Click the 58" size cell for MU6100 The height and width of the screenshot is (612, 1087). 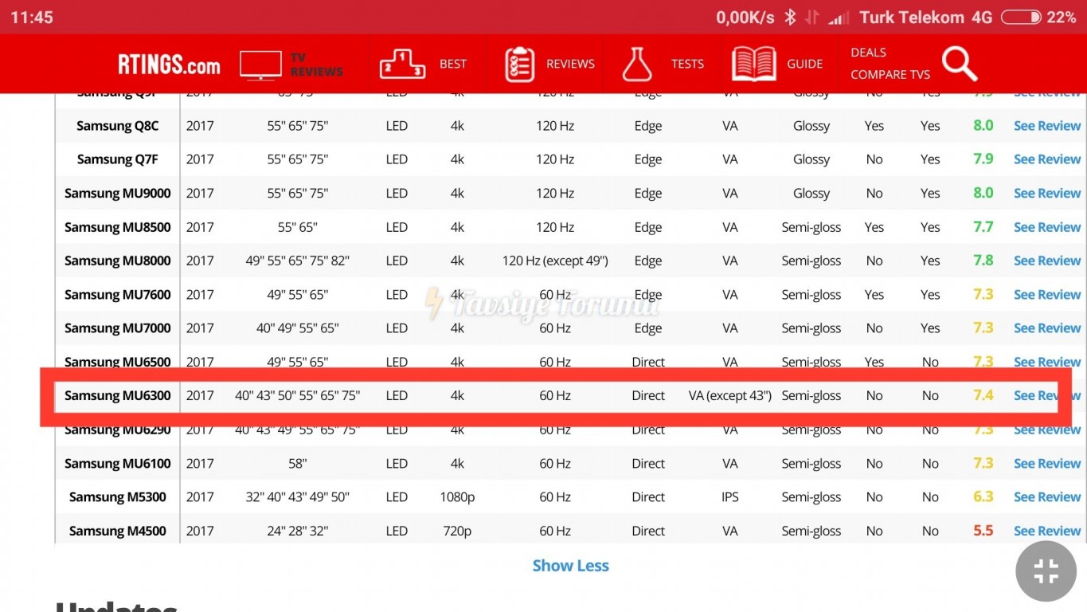[298, 464]
